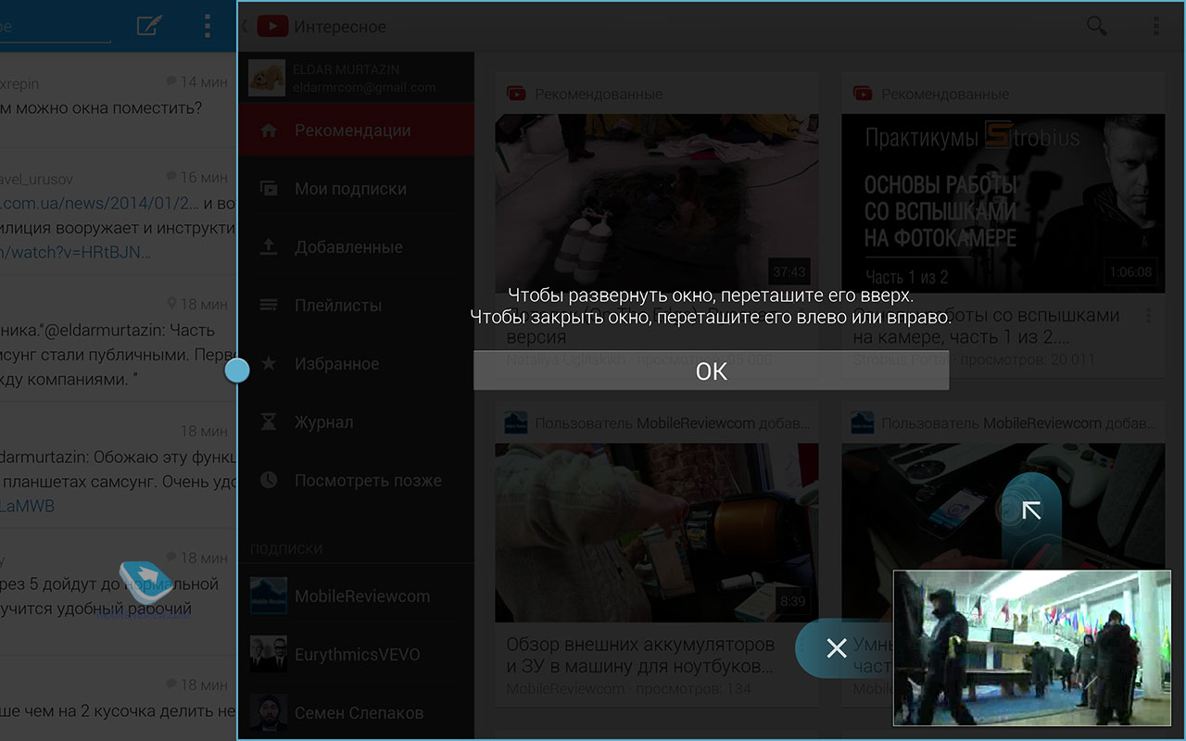Open Избранное favorites section
Viewport: 1186px width, 741px height.
pos(357,364)
